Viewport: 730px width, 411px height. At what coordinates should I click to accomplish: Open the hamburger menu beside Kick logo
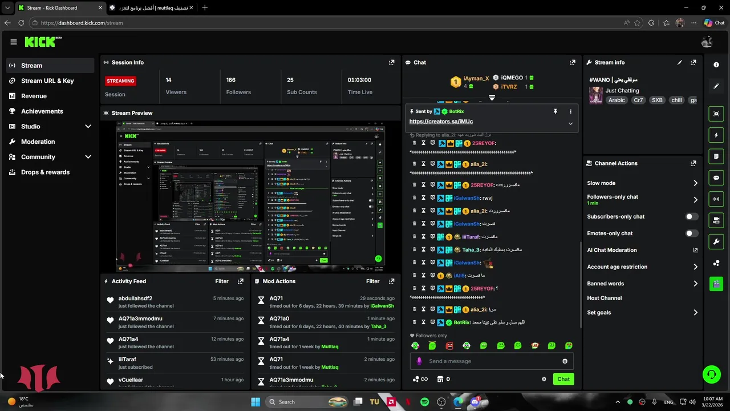[14, 42]
